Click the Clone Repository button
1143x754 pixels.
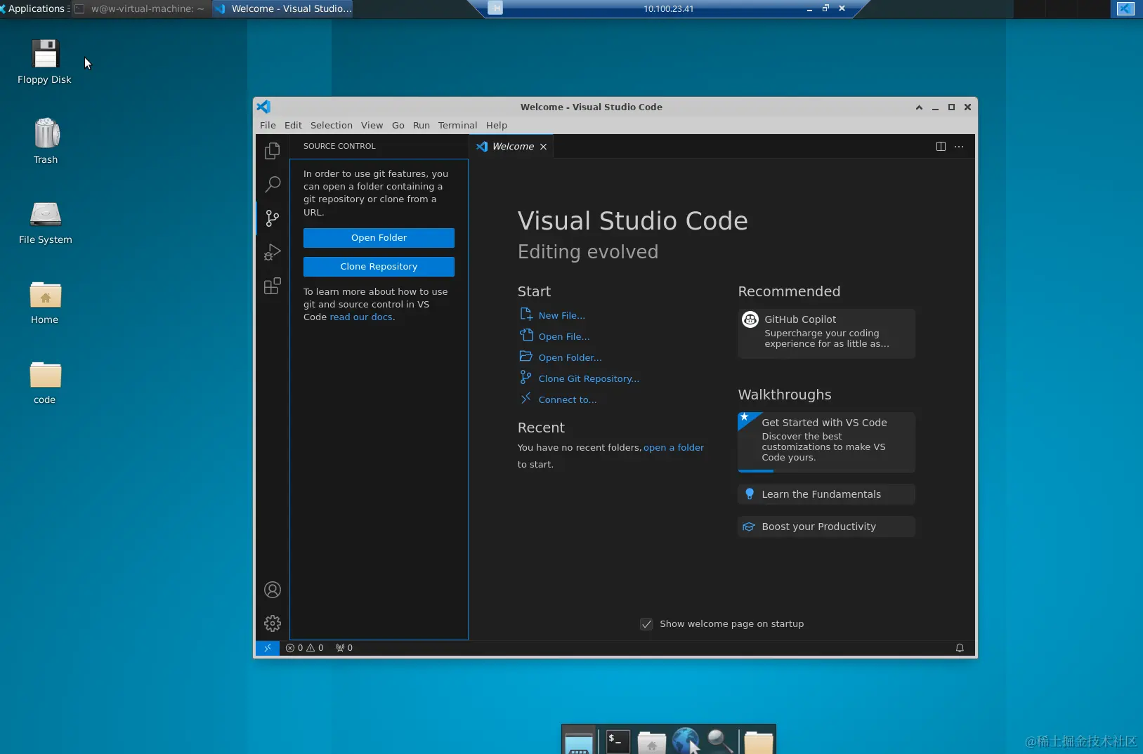(379, 267)
